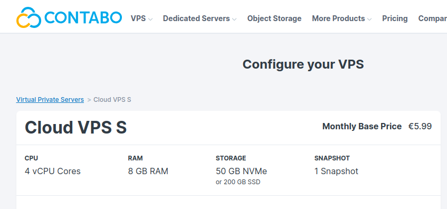Expand the Dedicated Servers chevron
This screenshot has height=209, width=447.
point(234,20)
